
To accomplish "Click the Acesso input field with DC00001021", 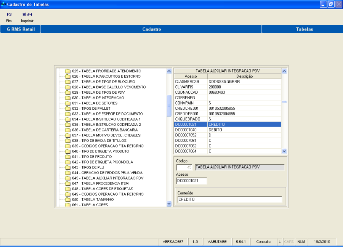I will click(x=191, y=181).
